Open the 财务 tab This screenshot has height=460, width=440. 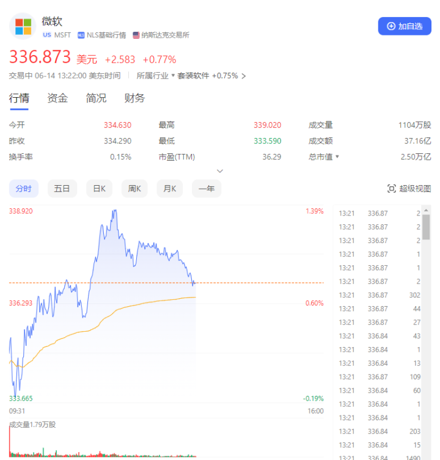tap(134, 98)
